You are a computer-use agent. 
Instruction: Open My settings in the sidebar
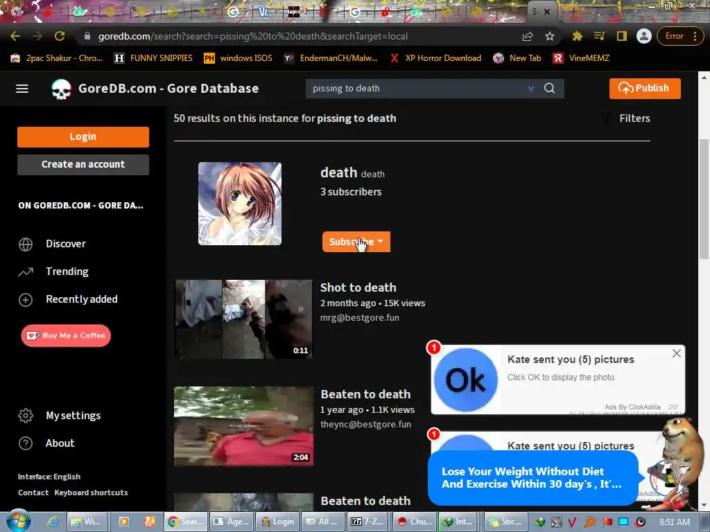(x=73, y=416)
